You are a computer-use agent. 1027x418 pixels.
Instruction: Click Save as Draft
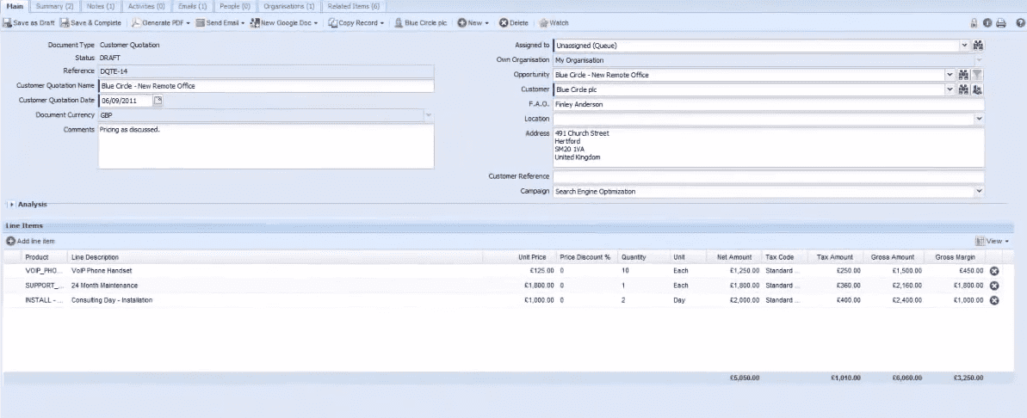[29, 23]
